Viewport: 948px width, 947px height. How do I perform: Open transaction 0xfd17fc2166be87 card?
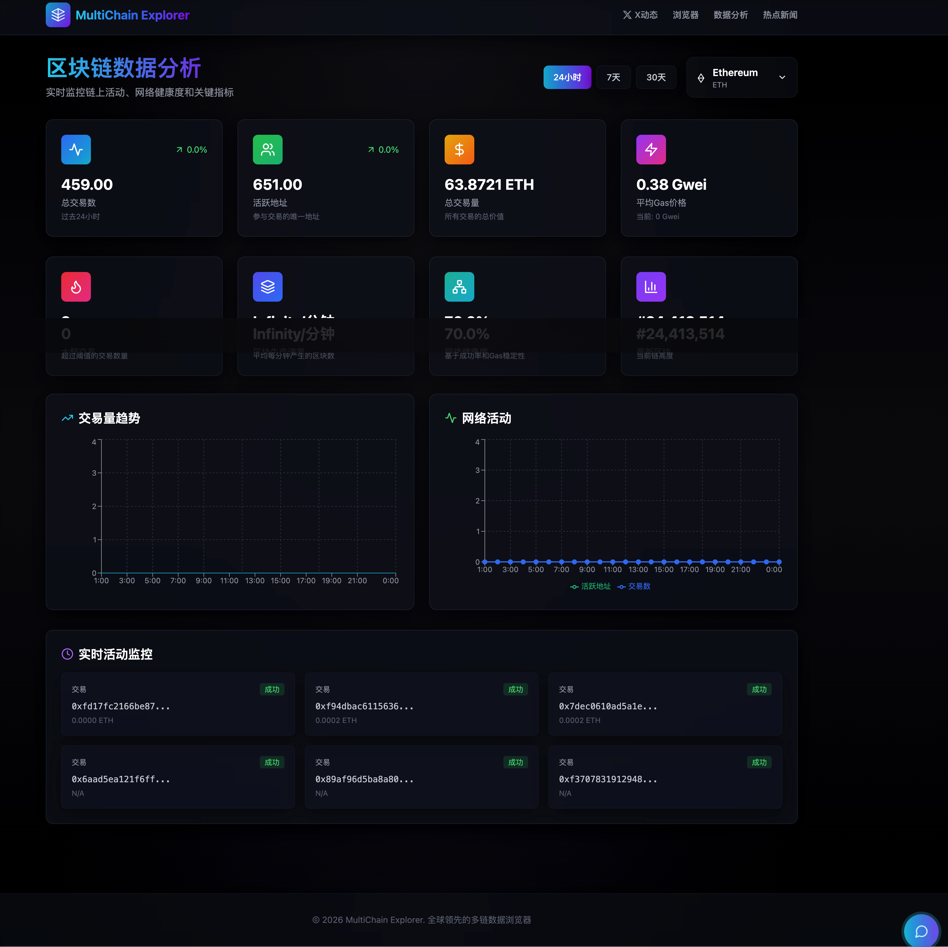tap(177, 704)
